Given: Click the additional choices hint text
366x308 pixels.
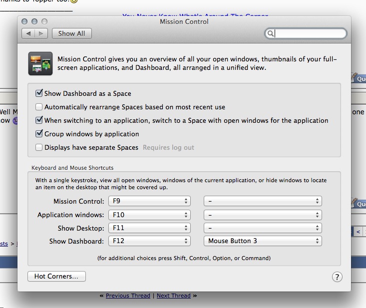Looking at the screenshot, I should click(x=184, y=258).
